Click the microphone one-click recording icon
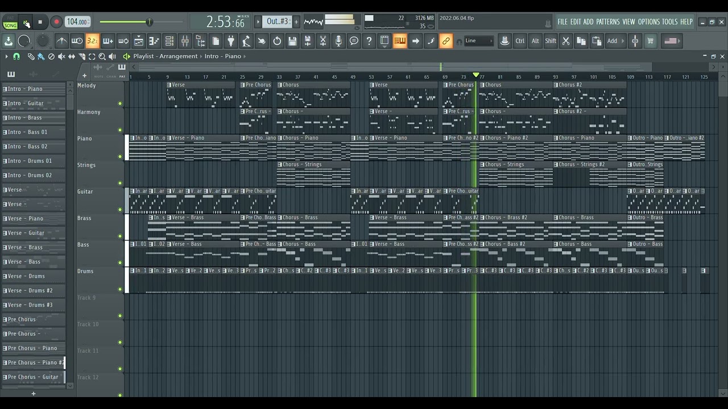Viewport: 728px width, 409px height. 338,41
